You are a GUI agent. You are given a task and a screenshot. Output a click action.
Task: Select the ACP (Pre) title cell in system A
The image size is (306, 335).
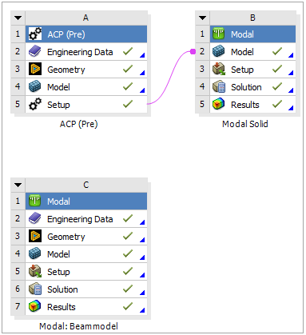86,34
